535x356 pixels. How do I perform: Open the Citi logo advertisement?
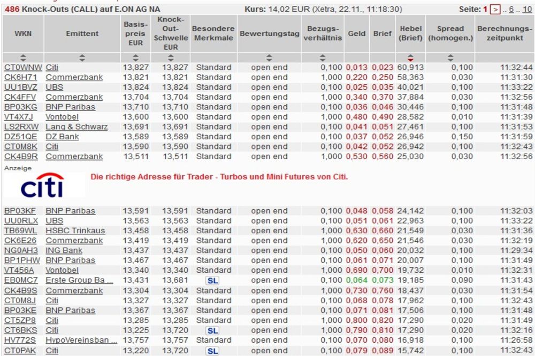pyautogui.click(x=43, y=186)
